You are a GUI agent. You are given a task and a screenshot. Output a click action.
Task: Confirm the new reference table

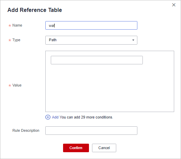point(76,148)
